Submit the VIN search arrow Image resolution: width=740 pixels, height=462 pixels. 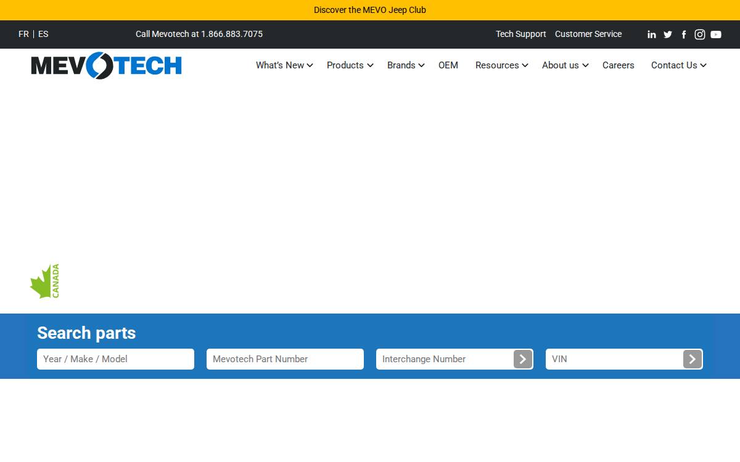[x=693, y=359]
